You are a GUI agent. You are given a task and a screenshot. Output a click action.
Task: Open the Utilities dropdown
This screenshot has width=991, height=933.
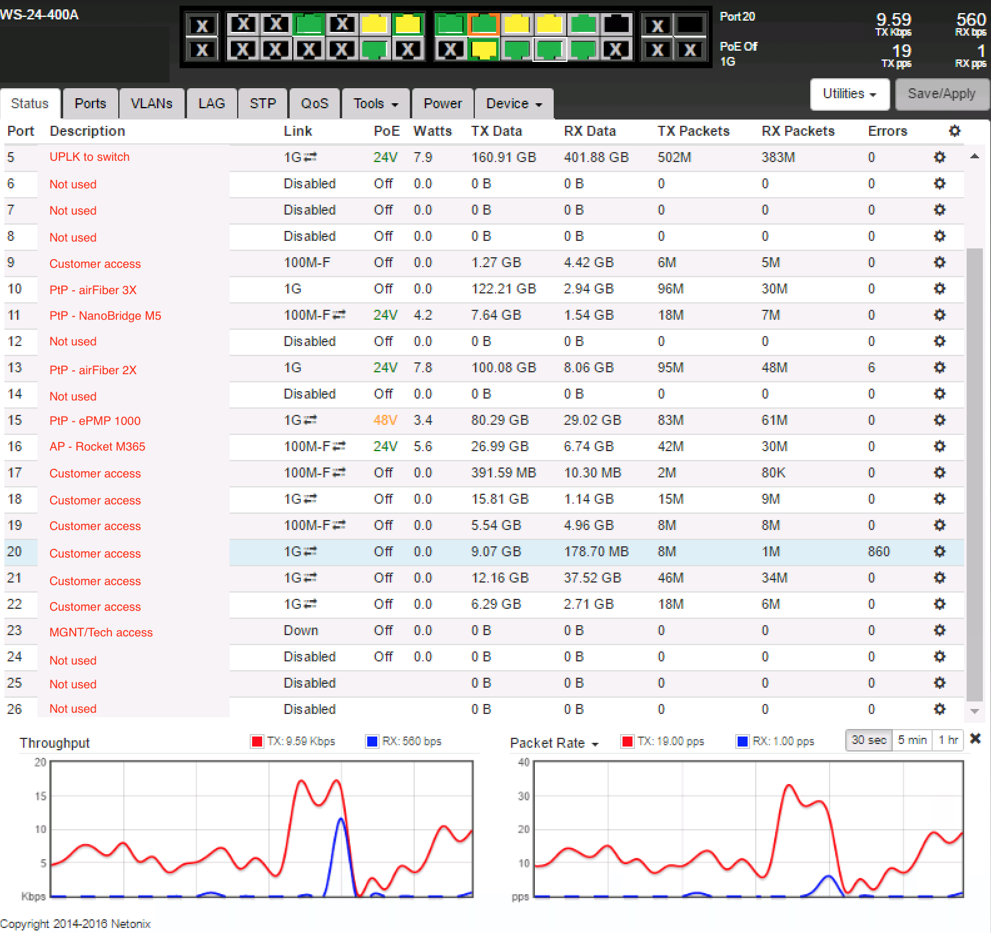click(x=849, y=94)
